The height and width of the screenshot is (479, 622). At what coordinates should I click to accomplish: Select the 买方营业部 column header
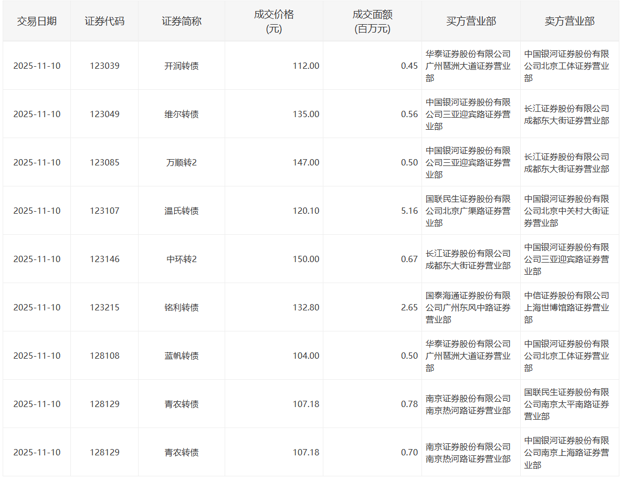pyautogui.click(x=471, y=22)
